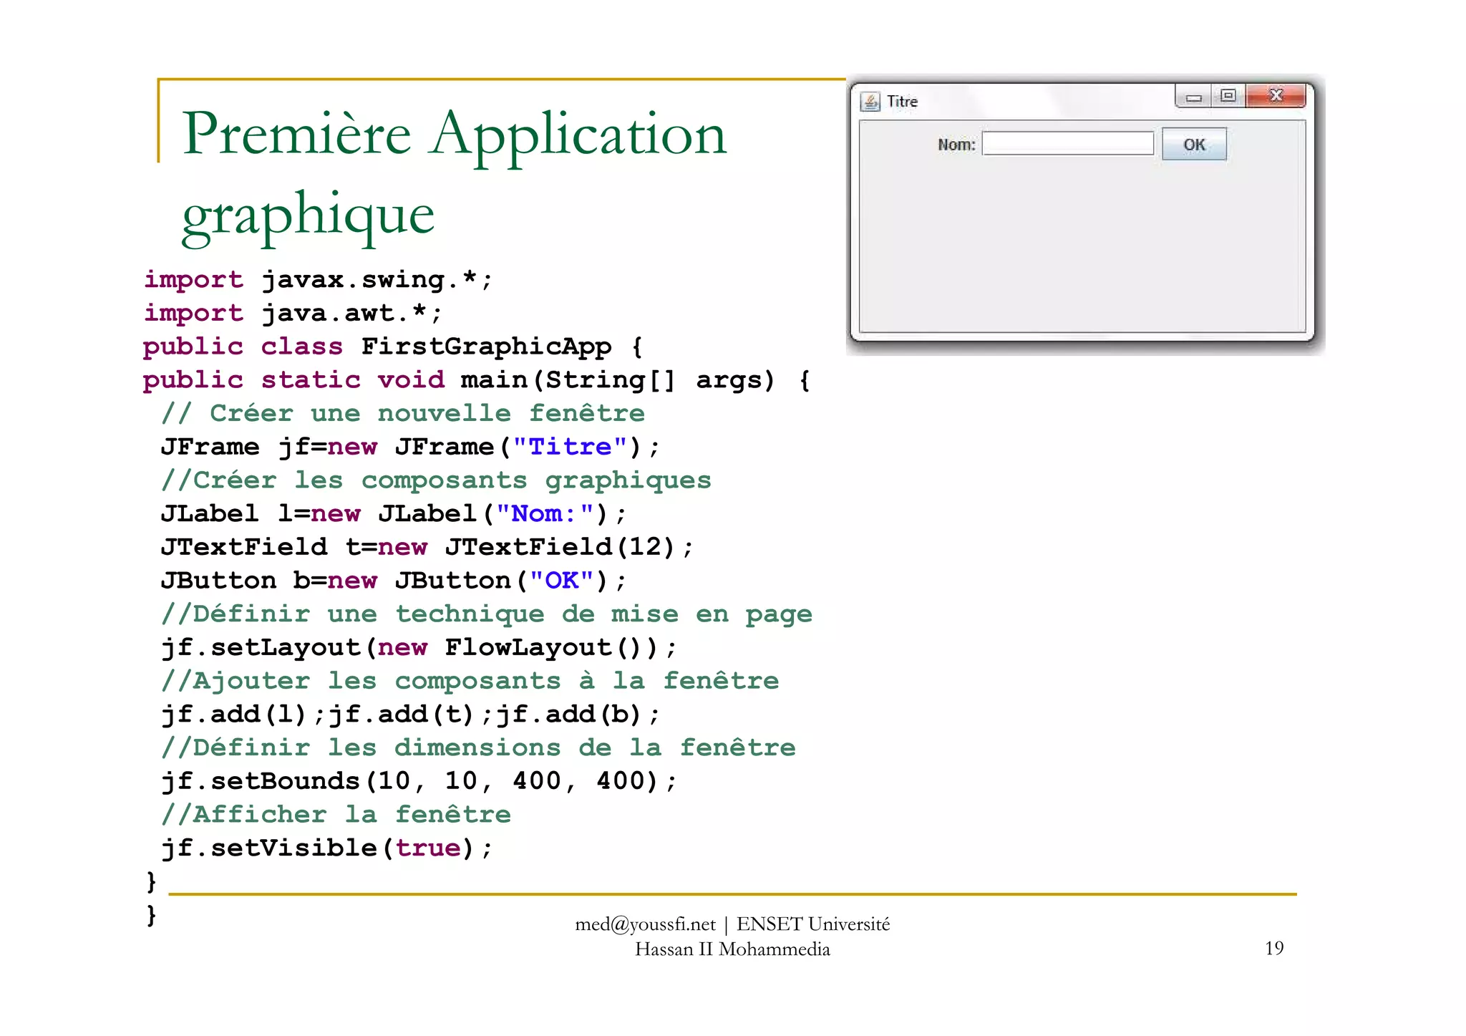
Task: Click footer line 'Hassan II Mohammedia'
Action: click(x=732, y=949)
